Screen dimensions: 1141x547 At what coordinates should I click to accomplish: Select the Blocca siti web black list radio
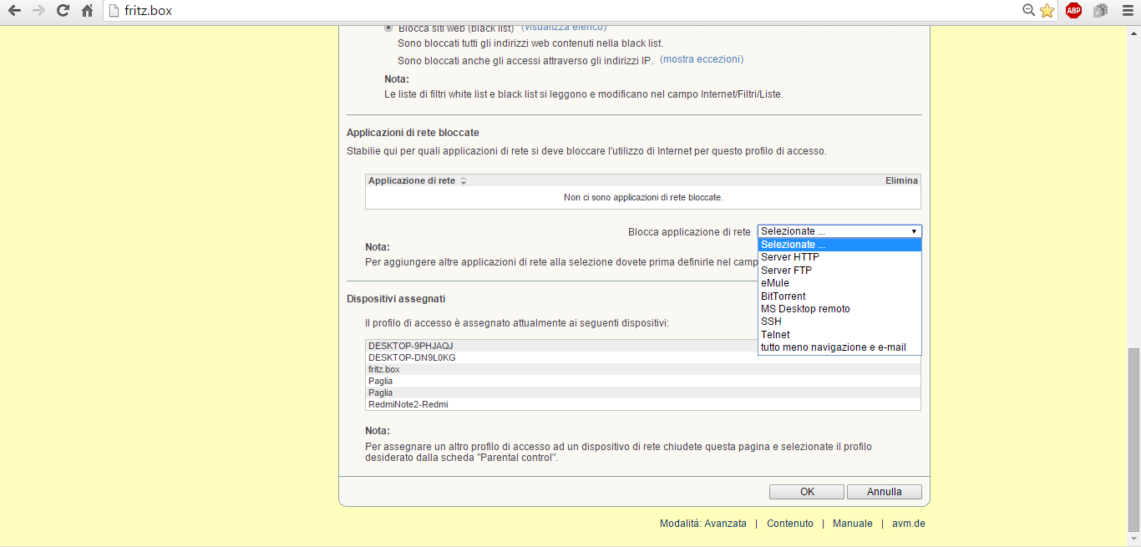(388, 28)
